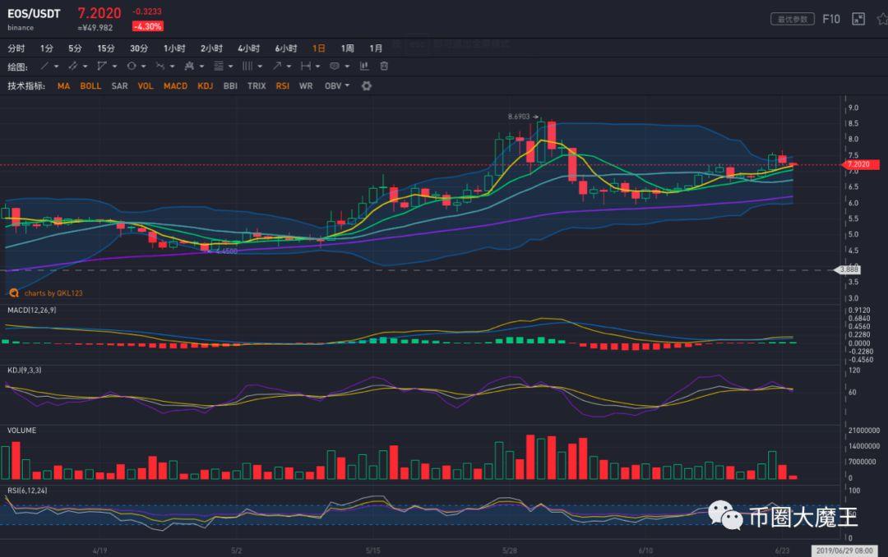
Task: Select the trend line drawing tool
Action: tap(45, 67)
